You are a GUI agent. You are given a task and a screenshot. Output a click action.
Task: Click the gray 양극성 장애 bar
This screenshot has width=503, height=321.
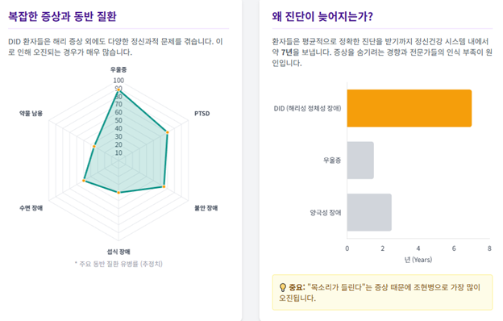click(x=369, y=212)
